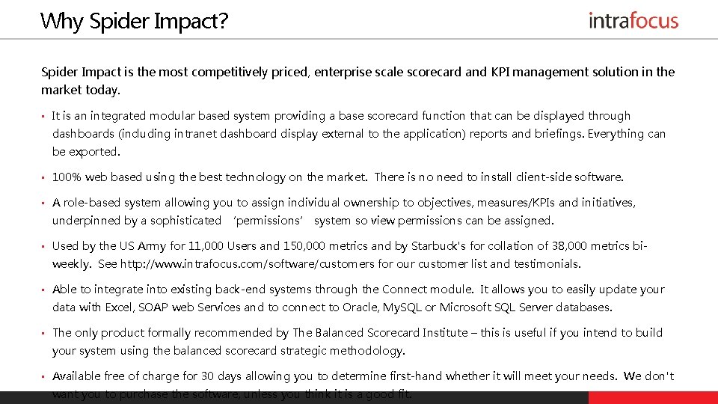The image size is (718, 404).
Task: Click the bullet marker before "A role-based system"
Action: click(x=44, y=203)
